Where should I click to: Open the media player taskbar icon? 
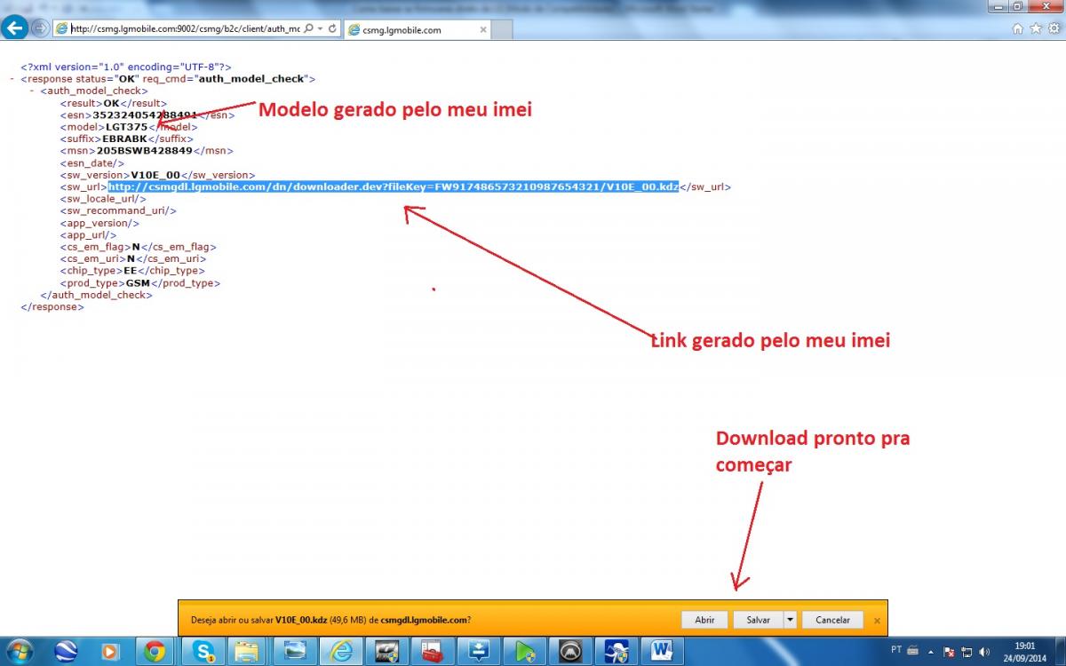[110, 651]
